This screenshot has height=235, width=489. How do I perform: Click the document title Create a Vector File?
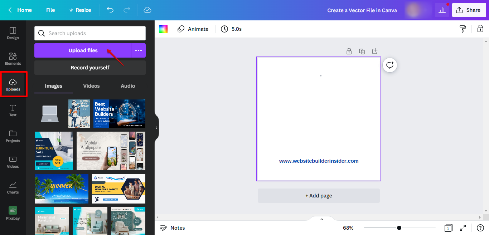tap(362, 10)
